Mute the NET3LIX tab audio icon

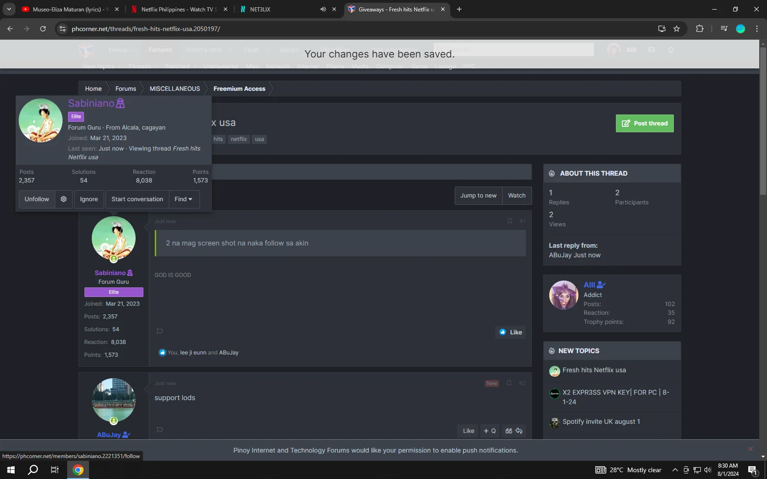point(323,9)
